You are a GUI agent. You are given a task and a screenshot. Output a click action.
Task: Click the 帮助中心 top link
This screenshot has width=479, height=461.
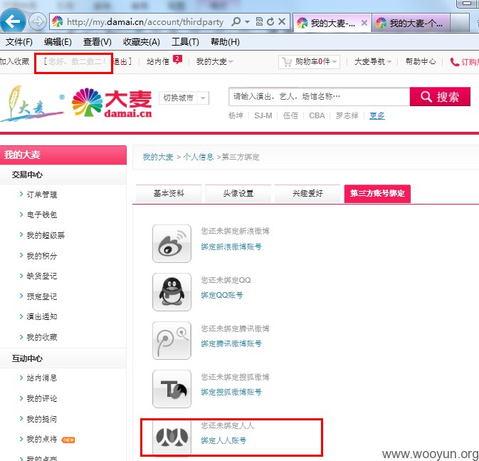pyautogui.click(x=421, y=62)
